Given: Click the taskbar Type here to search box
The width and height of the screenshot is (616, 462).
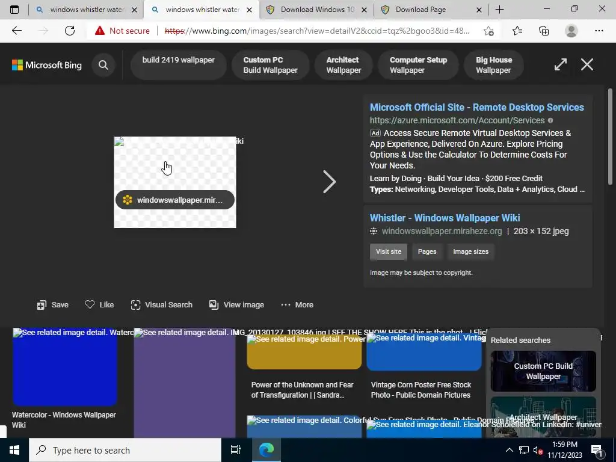Looking at the screenshot, I should (125, 450).
